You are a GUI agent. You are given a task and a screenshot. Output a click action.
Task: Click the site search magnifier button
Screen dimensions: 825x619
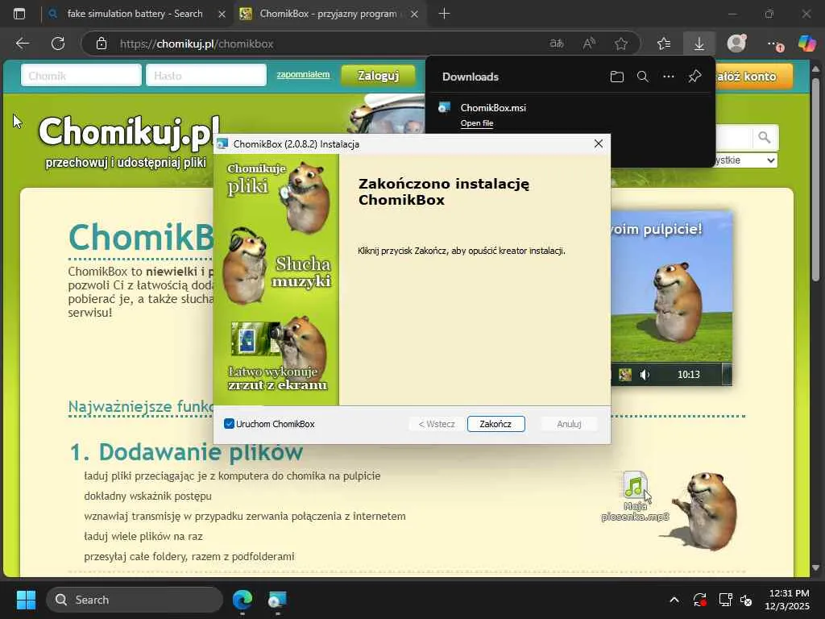tap(765, 138)
